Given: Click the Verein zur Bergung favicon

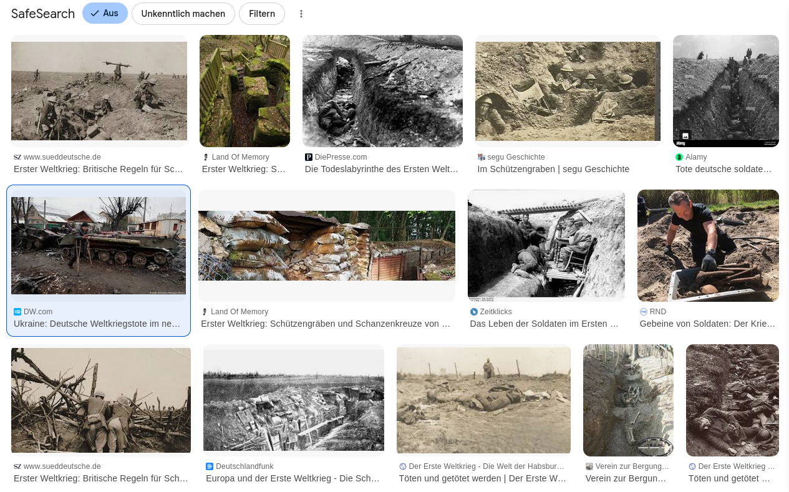Looking at the screenshot, I should (x=589, y=466).
